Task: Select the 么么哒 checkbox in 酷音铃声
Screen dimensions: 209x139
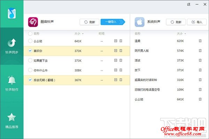Action: click(30, 41)
